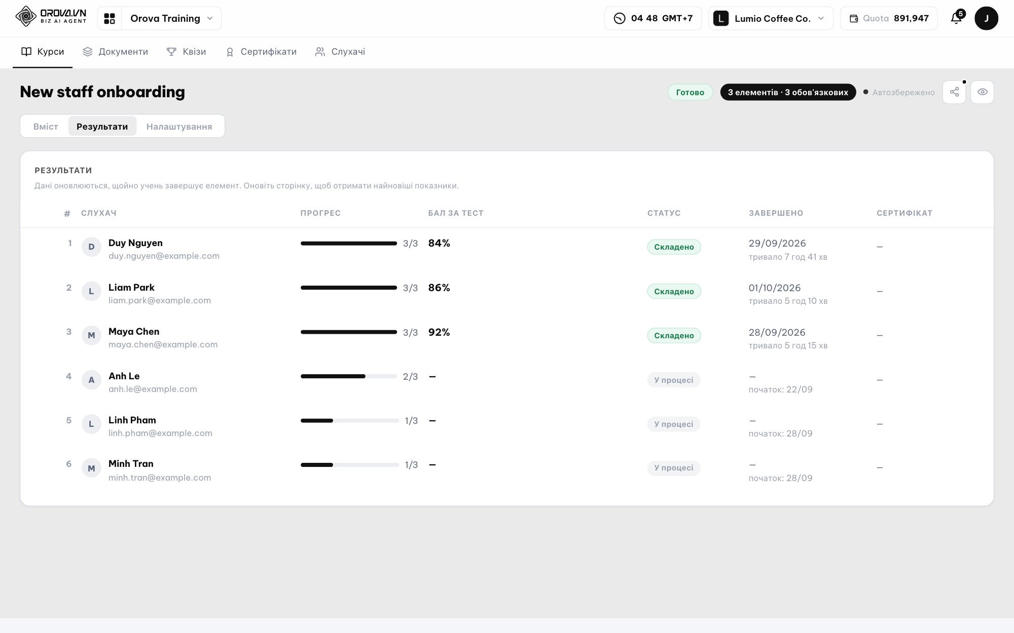Switch to the Сертифікати tab
Image resolution: width=1014 pixels, height=633 pixels.
261,52
